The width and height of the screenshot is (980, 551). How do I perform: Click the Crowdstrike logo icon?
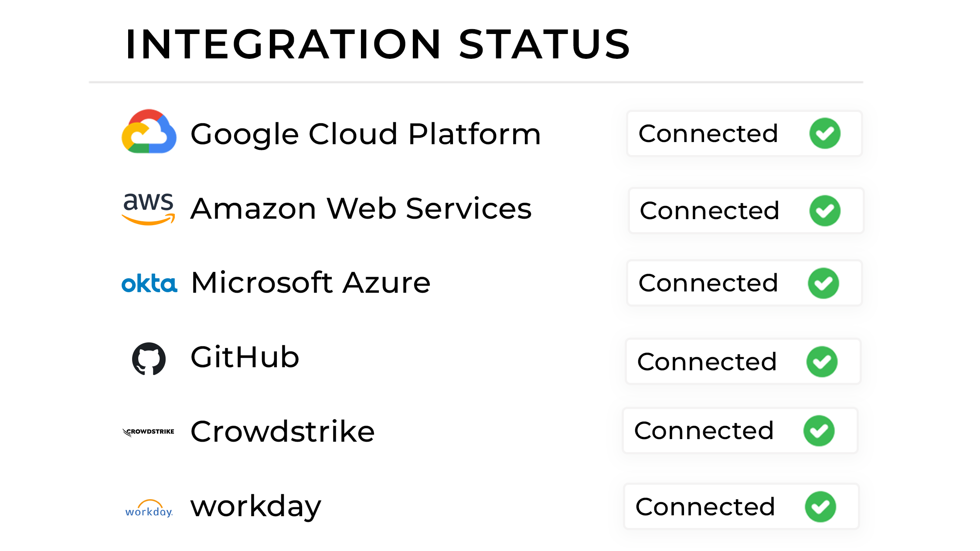[x=148, y=432]
